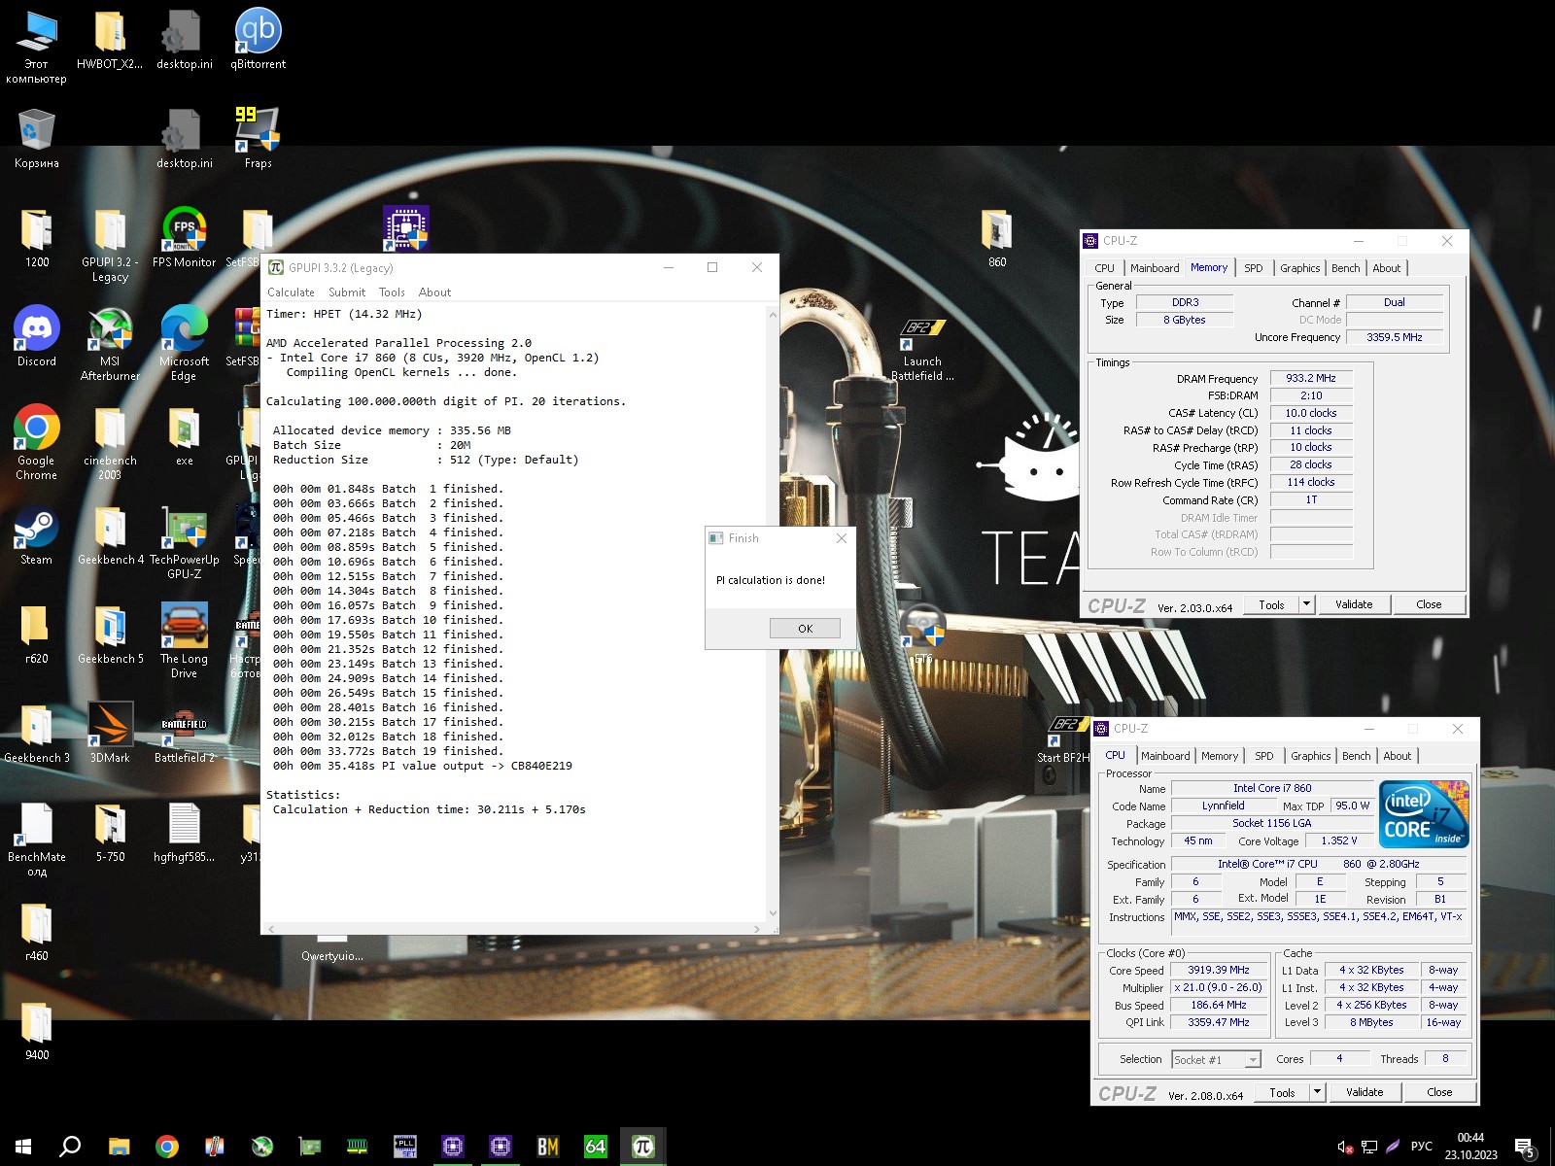
Task: Click the muted volume tray icon
Action: click(1346, 1147)
